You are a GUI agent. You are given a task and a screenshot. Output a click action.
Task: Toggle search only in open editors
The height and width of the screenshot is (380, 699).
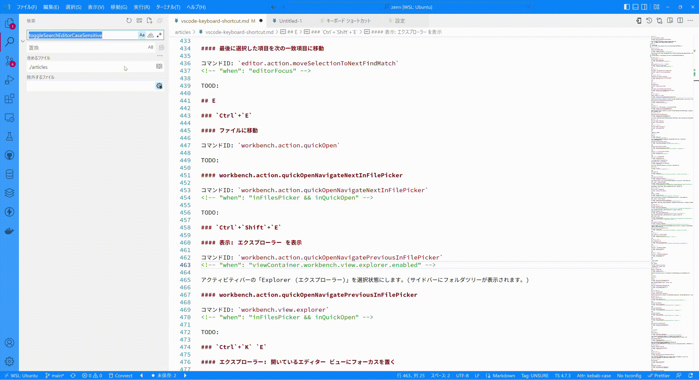point(159,66)
